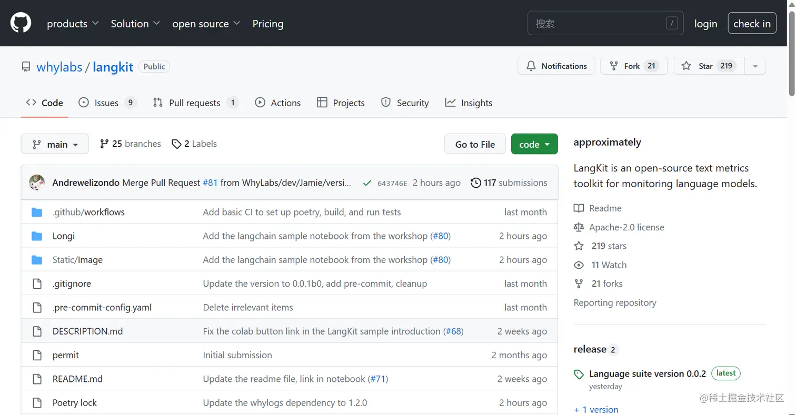Click the + 1 version link

[596, 409]
